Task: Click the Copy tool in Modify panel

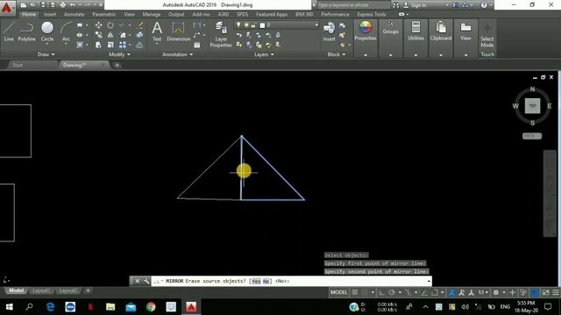Action: click(98, 35)
